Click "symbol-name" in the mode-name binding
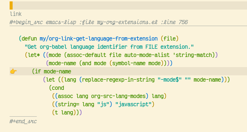Viewport: 247px width, 132px height. 129,63
